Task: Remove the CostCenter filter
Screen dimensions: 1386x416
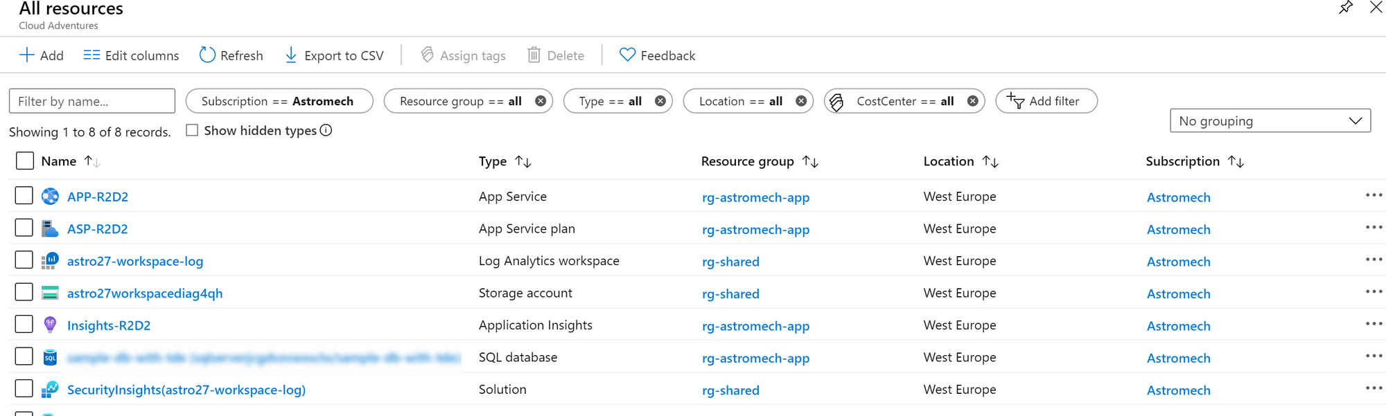Action: coord(973,101)
